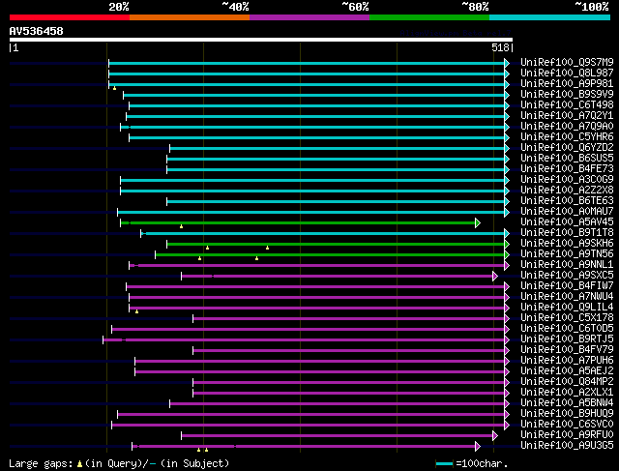The image size is (619, 471).
Task: Select the UniRef100_A9RFU0 label text
Action: tap(567, 435)
